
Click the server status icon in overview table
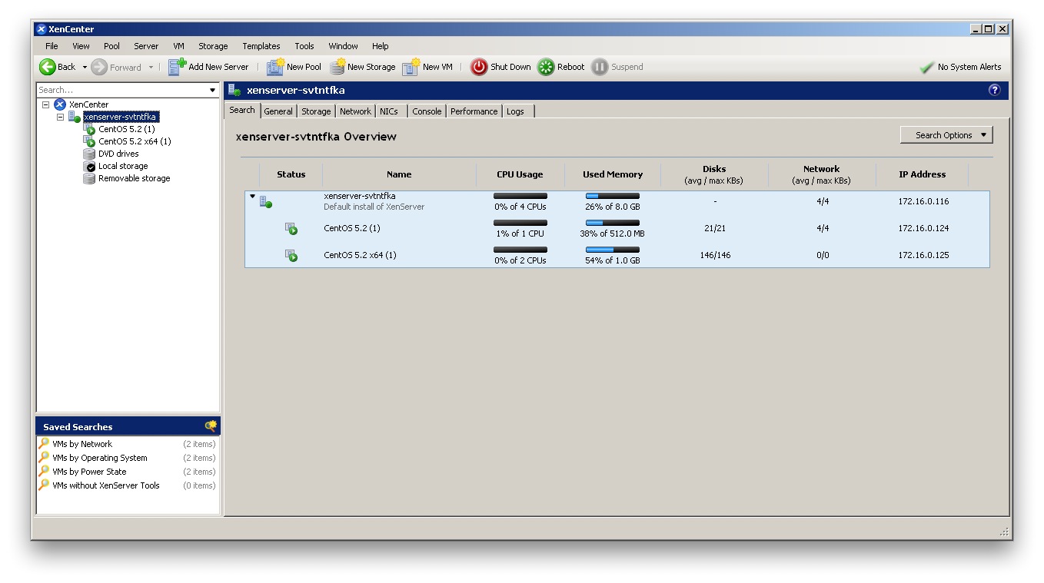click(x=266, y=202)
